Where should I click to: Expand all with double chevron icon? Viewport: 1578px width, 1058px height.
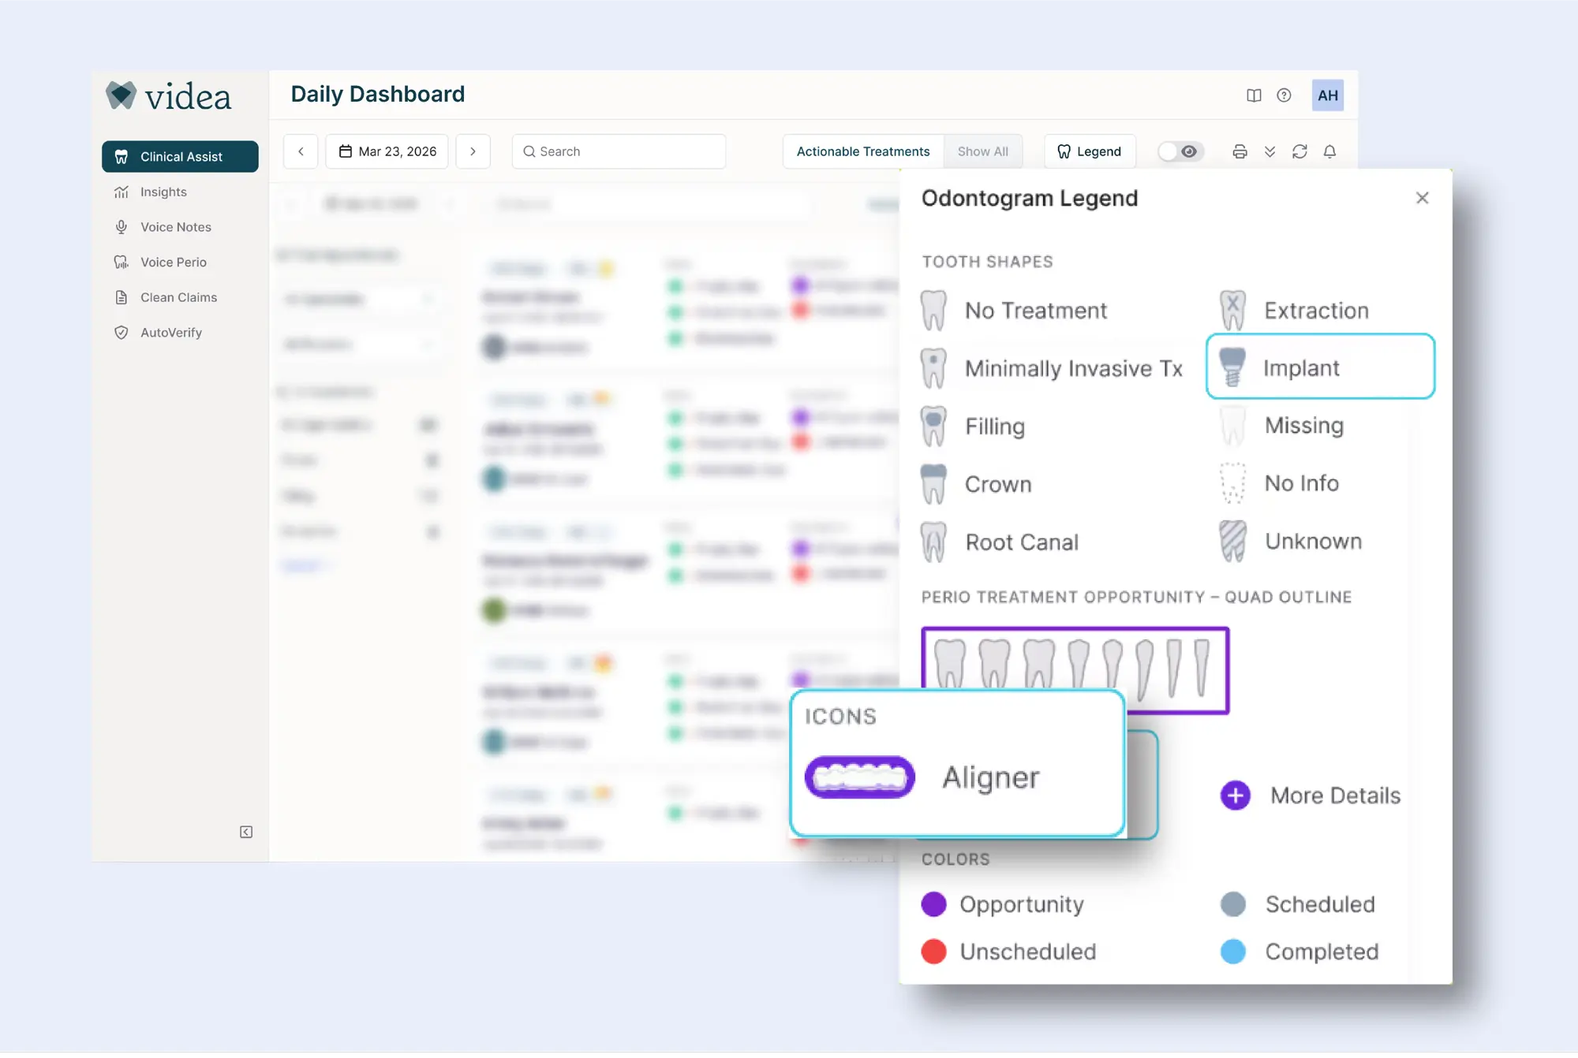(1270, 151)
